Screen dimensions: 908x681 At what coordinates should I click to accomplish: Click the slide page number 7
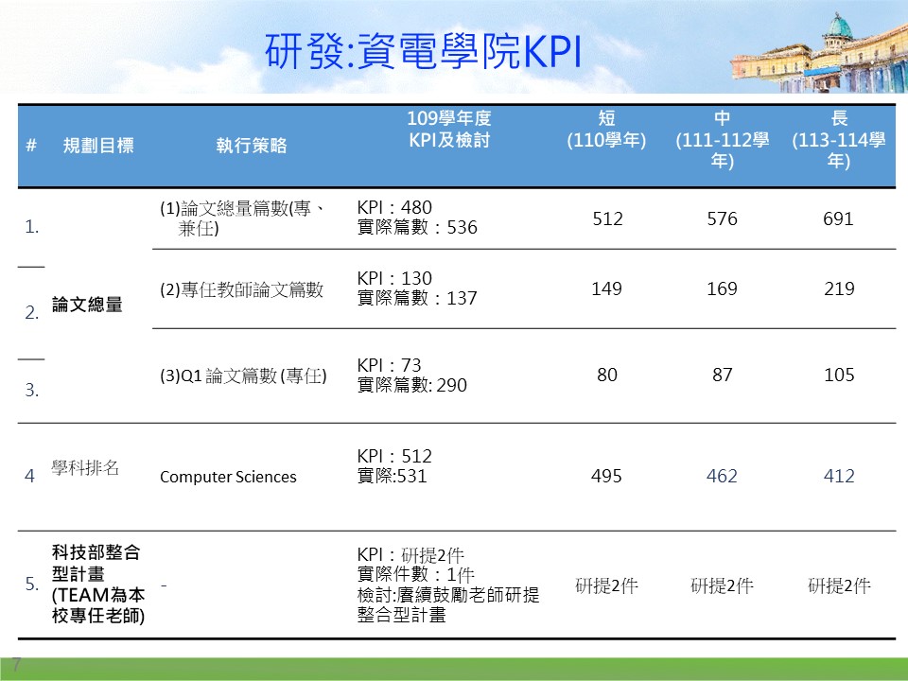click(16, 664)
